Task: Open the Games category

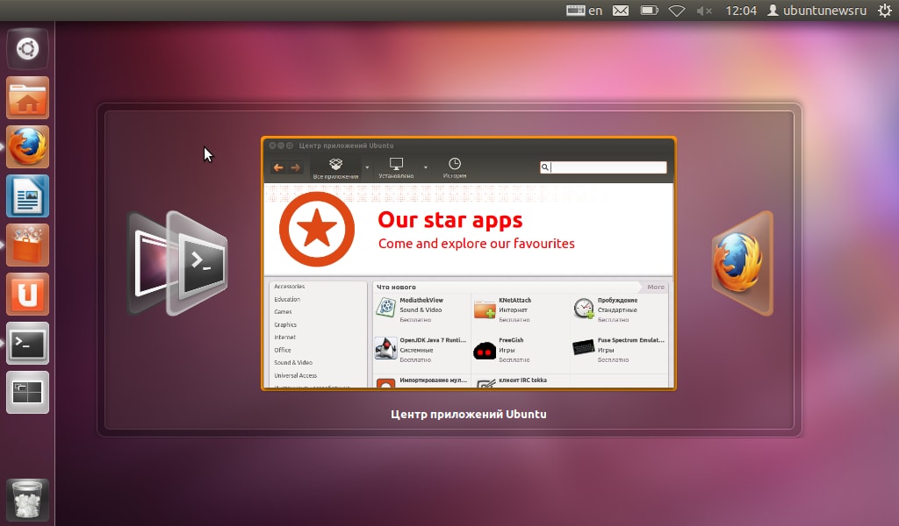Action: tap(284, 312)
